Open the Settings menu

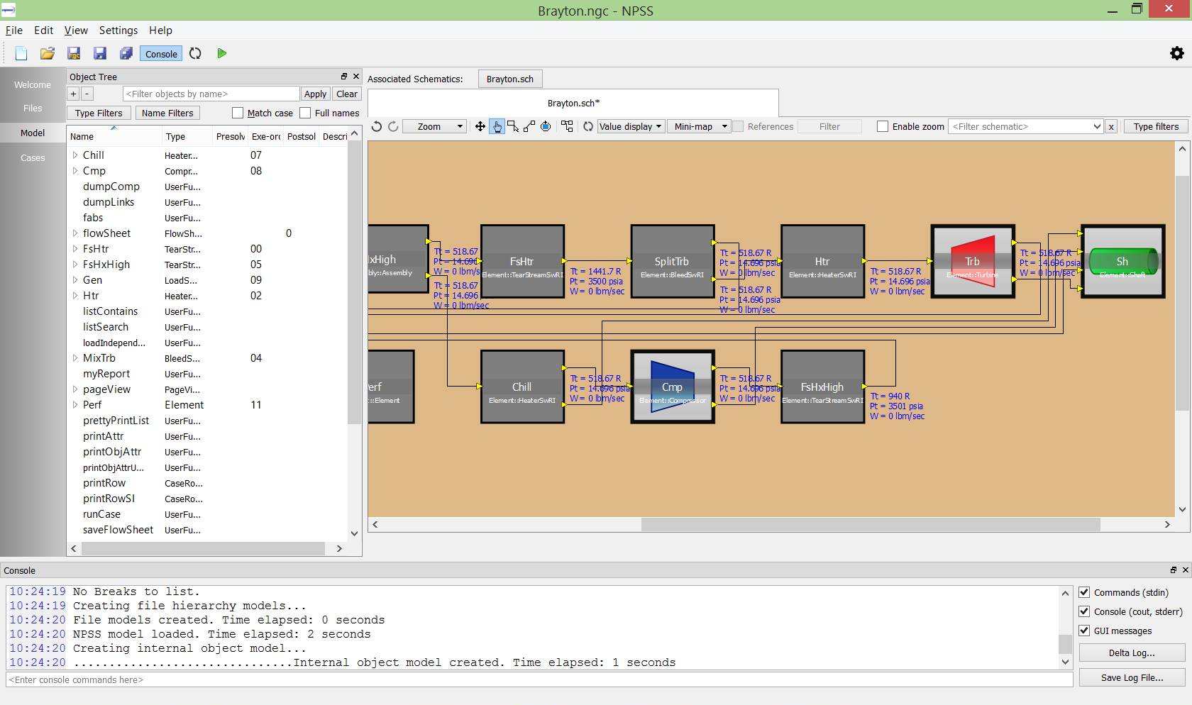click(x=118, y=30)
